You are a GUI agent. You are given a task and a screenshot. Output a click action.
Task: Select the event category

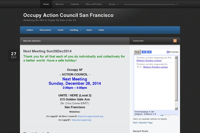tap(60, 30)
